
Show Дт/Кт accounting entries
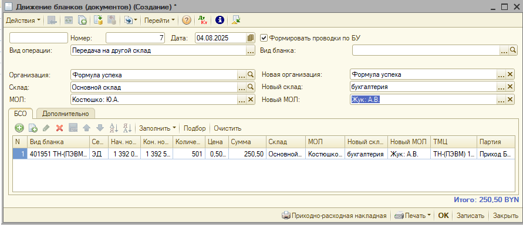coord(203,21)
